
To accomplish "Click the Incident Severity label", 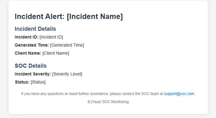I will click(33, 74).
